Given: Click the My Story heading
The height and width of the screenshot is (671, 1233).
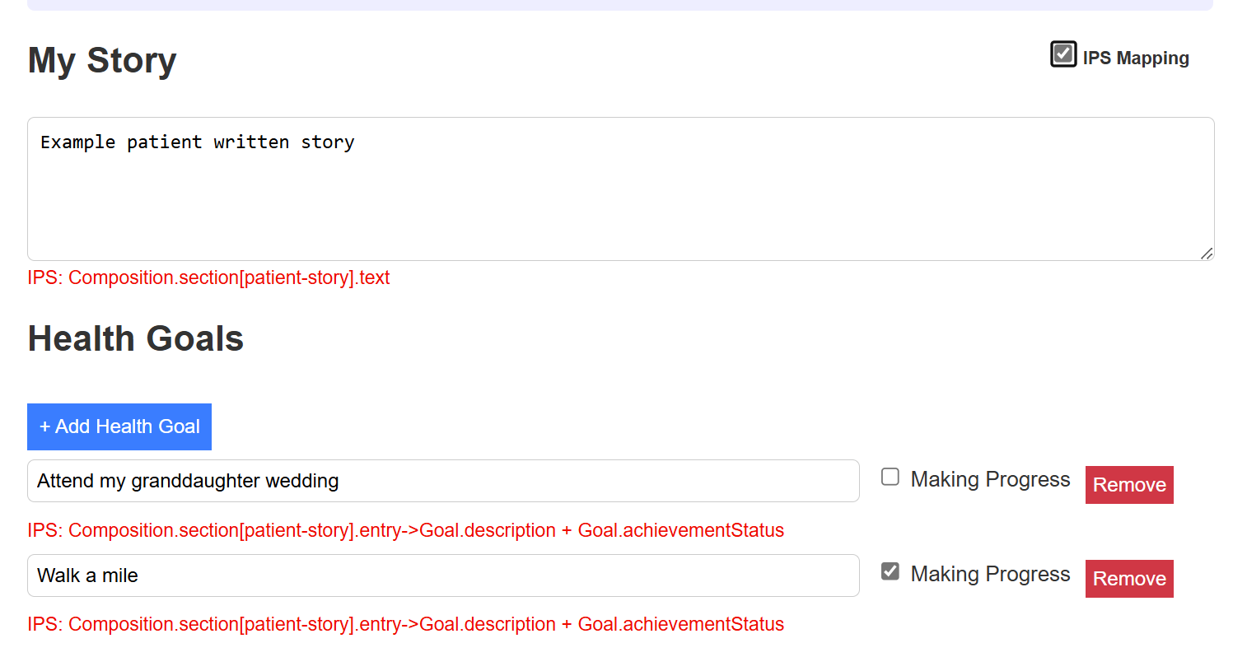Looking at the screenshot, I should tap(102, 61).
